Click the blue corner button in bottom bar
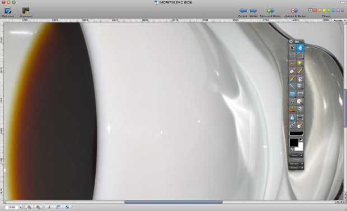Viewport: 347px width, 211px height. click(x=58, y=207)
